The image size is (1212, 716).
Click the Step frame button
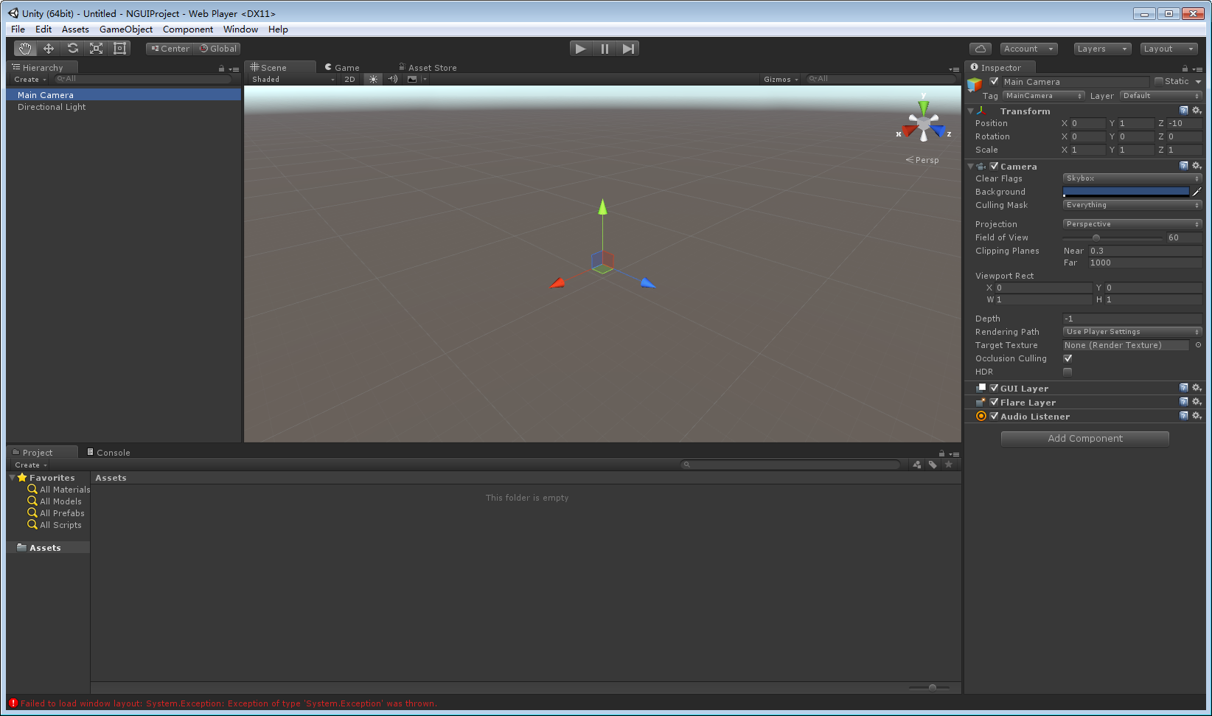[x=628, y=49]
